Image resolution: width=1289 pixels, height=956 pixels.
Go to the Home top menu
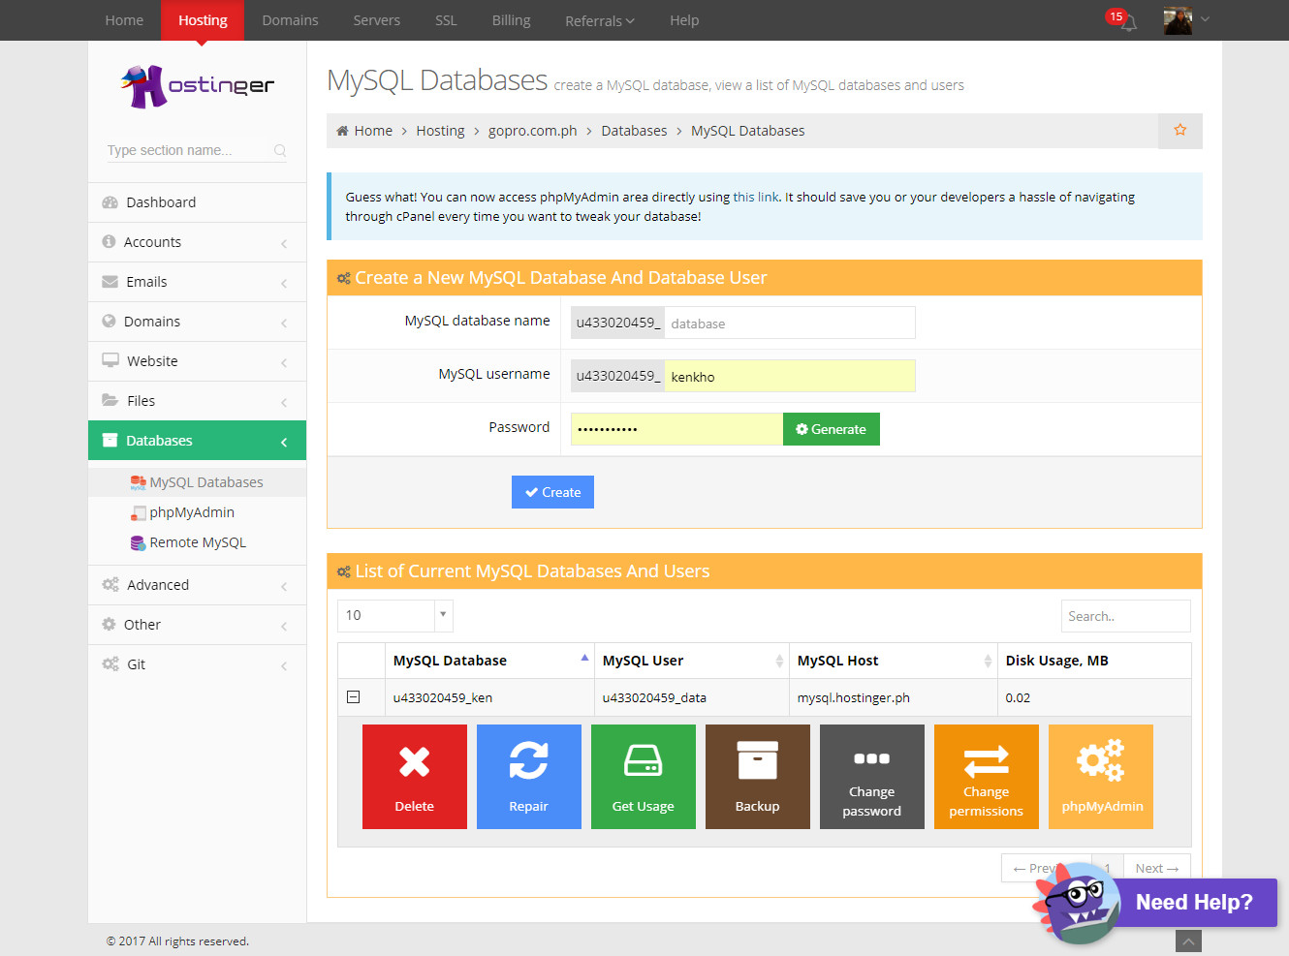click(x=124, y=20)
